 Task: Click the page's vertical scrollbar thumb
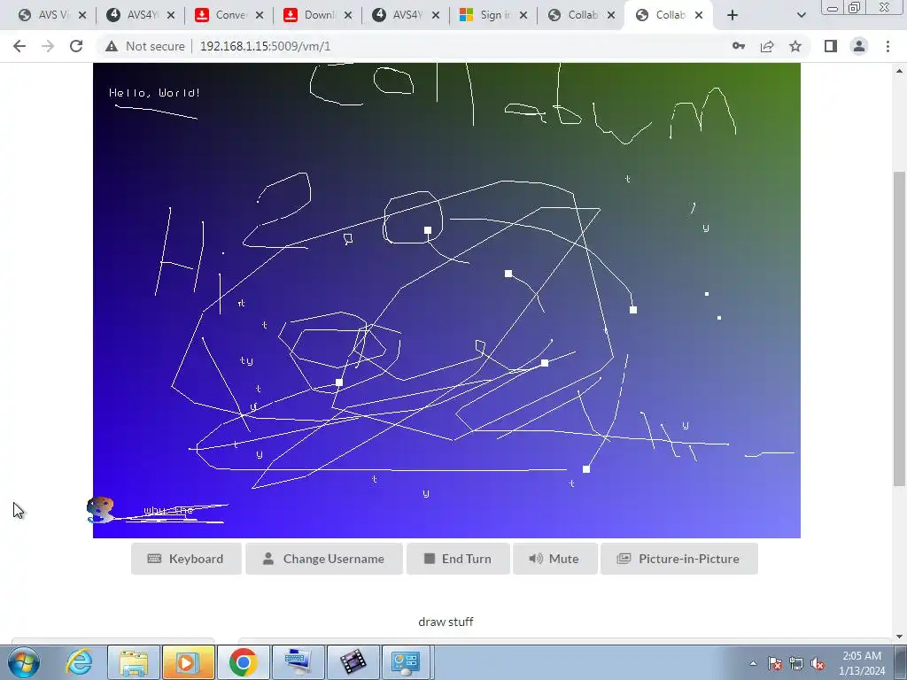point(899,328)
